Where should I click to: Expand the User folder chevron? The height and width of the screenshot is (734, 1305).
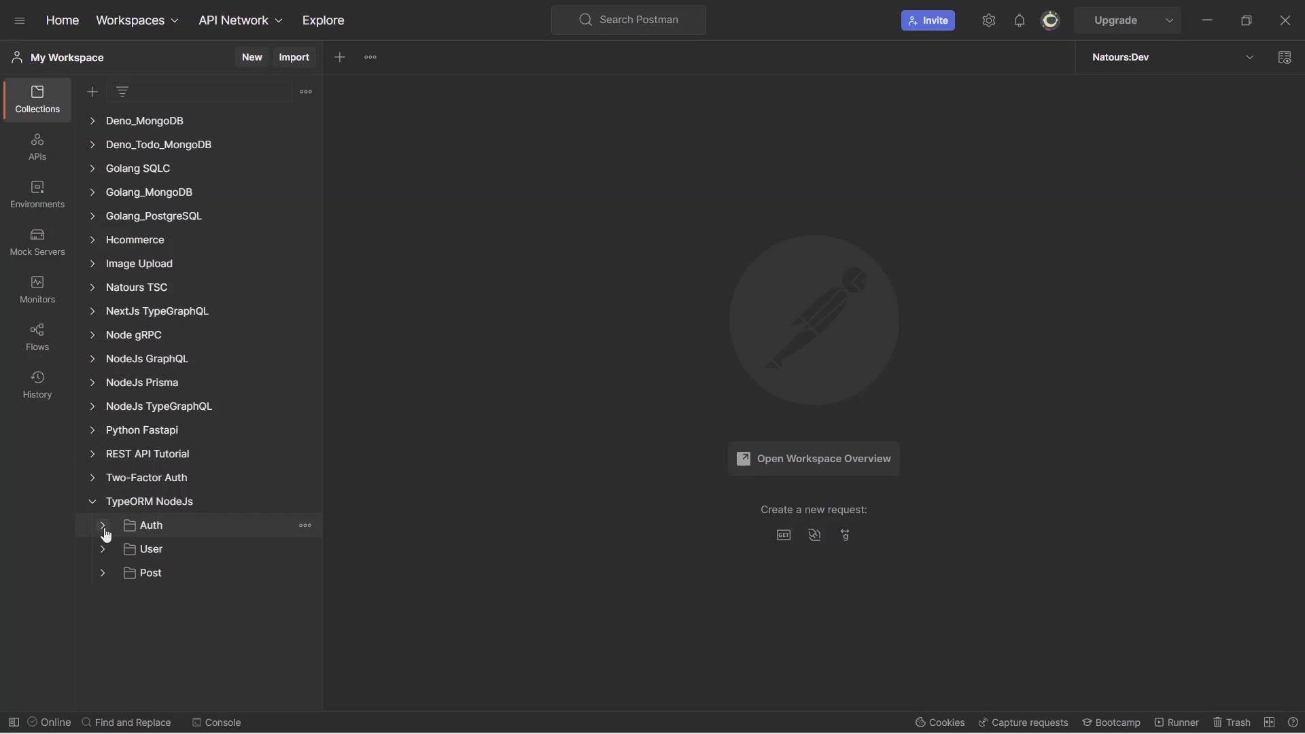pos(103,549)
